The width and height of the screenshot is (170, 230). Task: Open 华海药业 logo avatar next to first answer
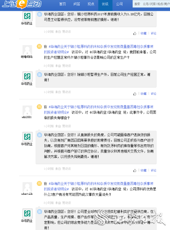[x=27, y=16]
